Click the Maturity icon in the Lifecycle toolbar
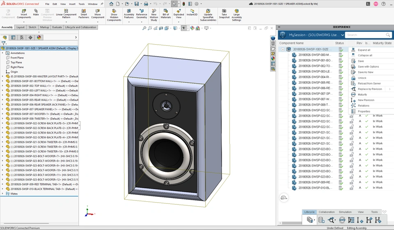Viewport: 394px width, 230px height. [x=342, y=220]
